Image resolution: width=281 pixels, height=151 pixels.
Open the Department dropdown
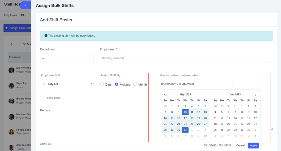click(67, 58)
